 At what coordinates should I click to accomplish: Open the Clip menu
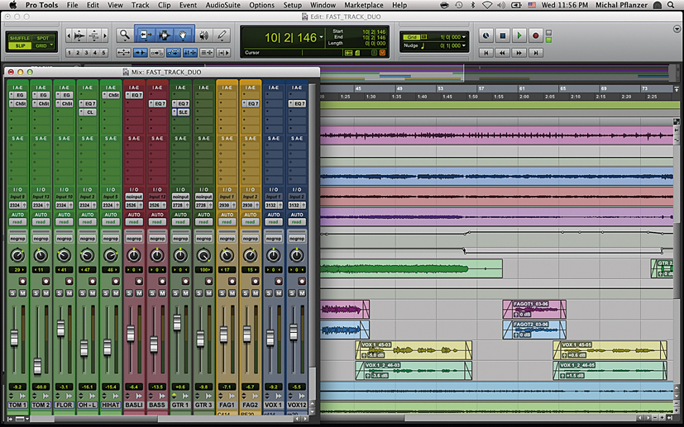pos(164,5)
